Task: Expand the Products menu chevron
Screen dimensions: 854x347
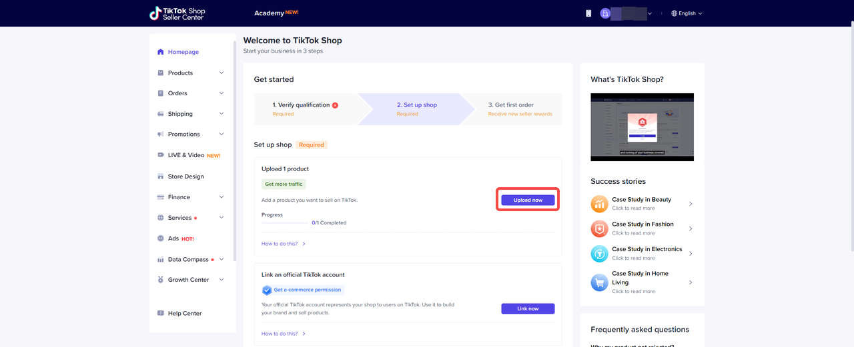Action: pos(222,73)
